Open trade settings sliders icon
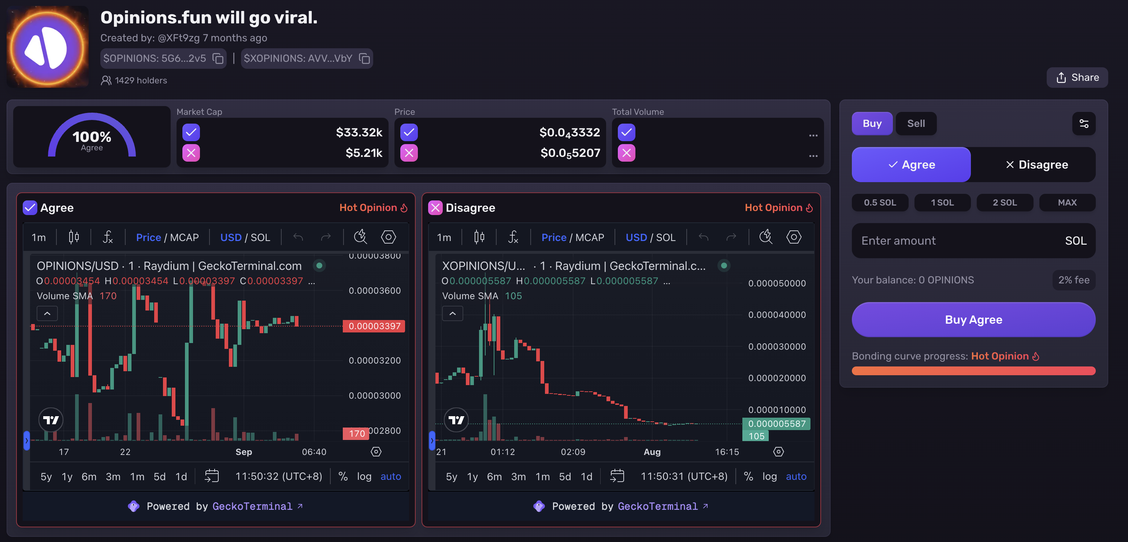The width and height of the screenshot is (1128, 542). (1083, 123)
